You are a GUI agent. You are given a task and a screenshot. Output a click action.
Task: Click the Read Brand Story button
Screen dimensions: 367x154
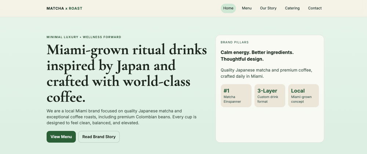99,137
